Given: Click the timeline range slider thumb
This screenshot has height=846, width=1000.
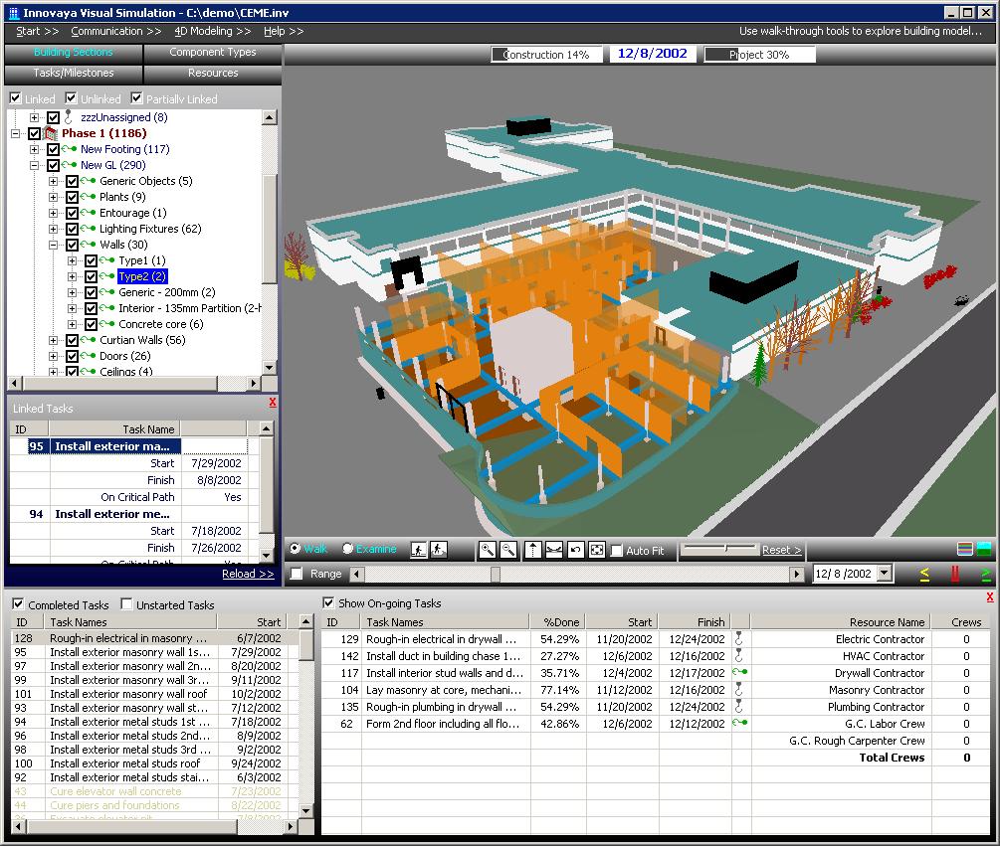Looking at the screenshot, I should coord(496,574).
